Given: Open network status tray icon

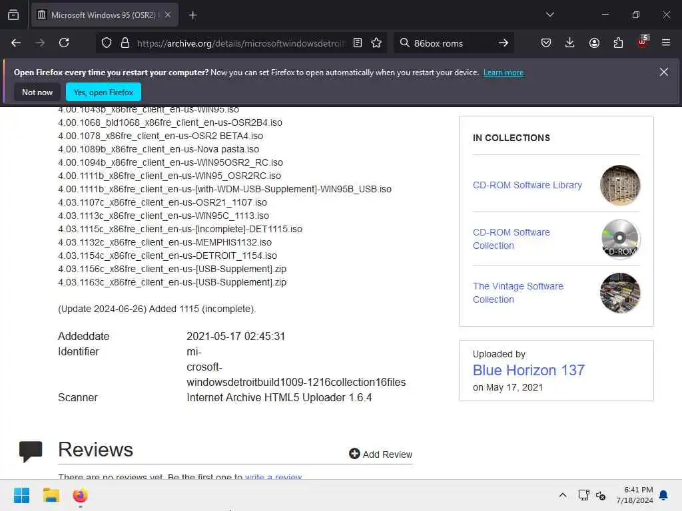Looking at the screenshot, I should point(583,495).
